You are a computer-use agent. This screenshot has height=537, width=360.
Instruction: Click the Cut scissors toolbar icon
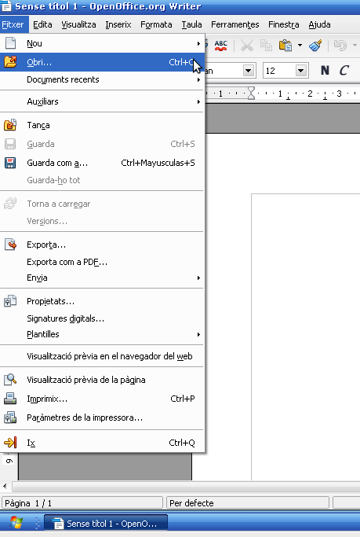tap(246, 45)
